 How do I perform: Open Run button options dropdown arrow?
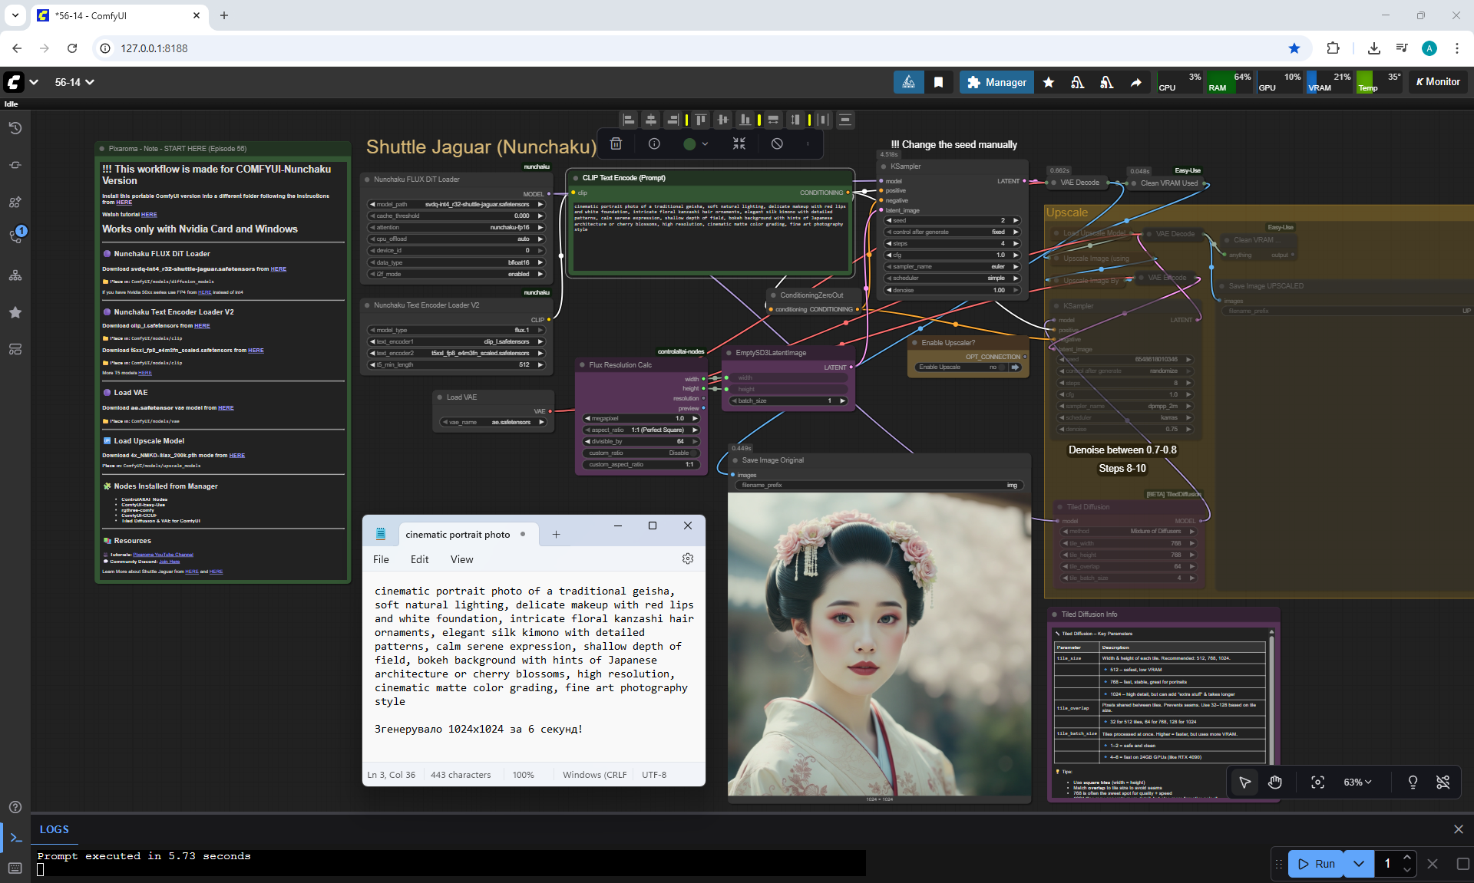[1359, 864]
